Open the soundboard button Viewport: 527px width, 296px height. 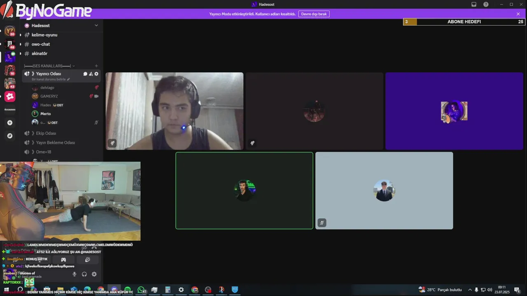tap(88, 259)
